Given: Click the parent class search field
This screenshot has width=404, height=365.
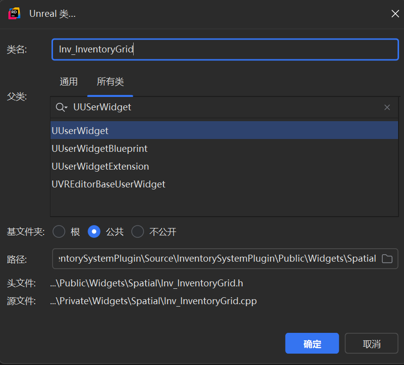Looking at the screenshot, I should pyautogui.click(x=225, y=107).
